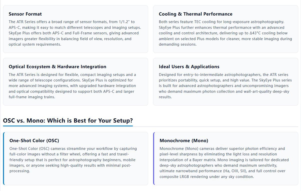The height and width of the screenshot is (191, 301).
Task: Click the Monochrome (Mono) card title
Action: tap(184, 140)
